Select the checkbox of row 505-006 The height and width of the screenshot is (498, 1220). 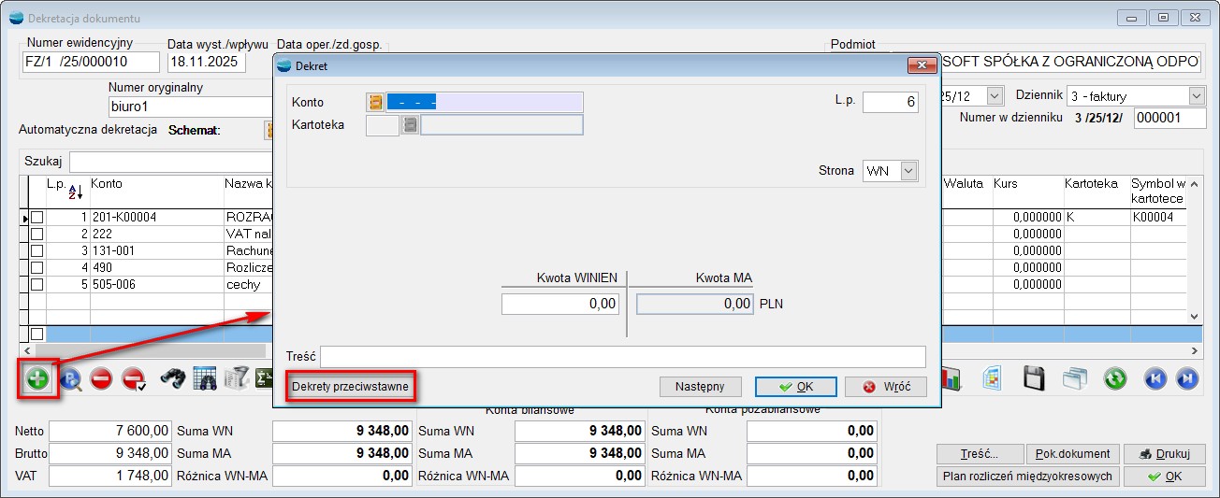[37, 284]
